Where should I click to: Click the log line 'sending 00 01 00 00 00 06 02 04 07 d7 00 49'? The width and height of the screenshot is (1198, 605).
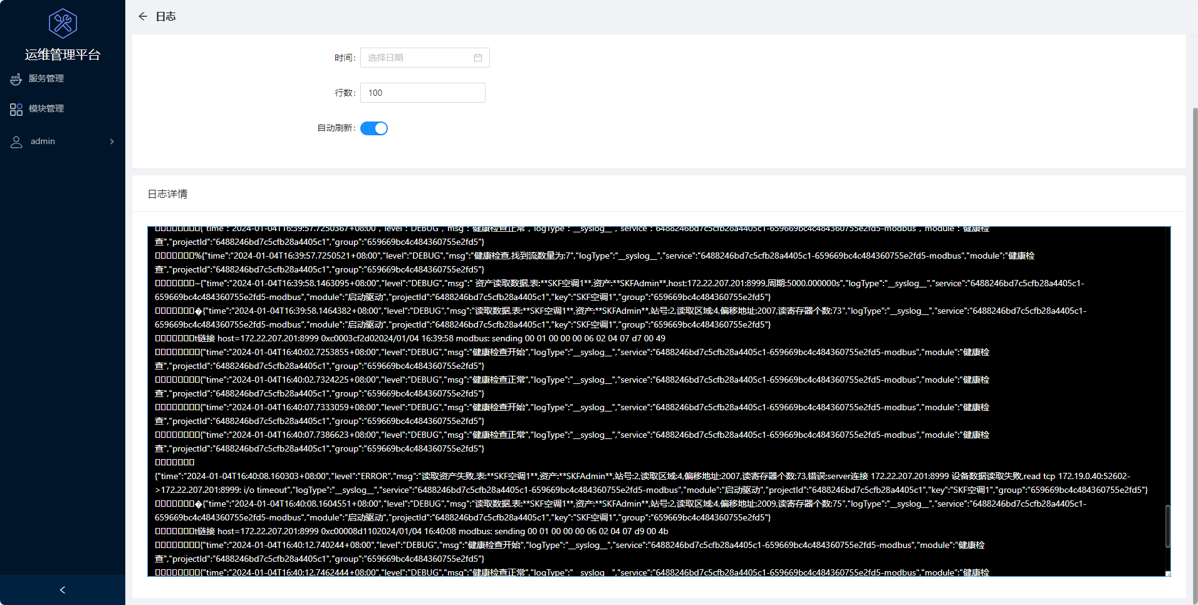(x=410, y=338)
